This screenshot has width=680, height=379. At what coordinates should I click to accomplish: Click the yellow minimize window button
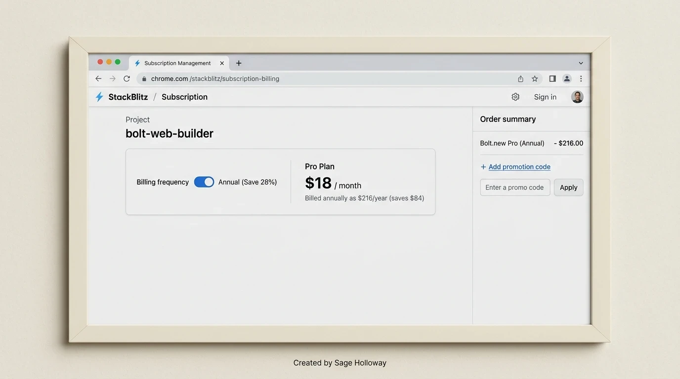(x=109, y=62)
